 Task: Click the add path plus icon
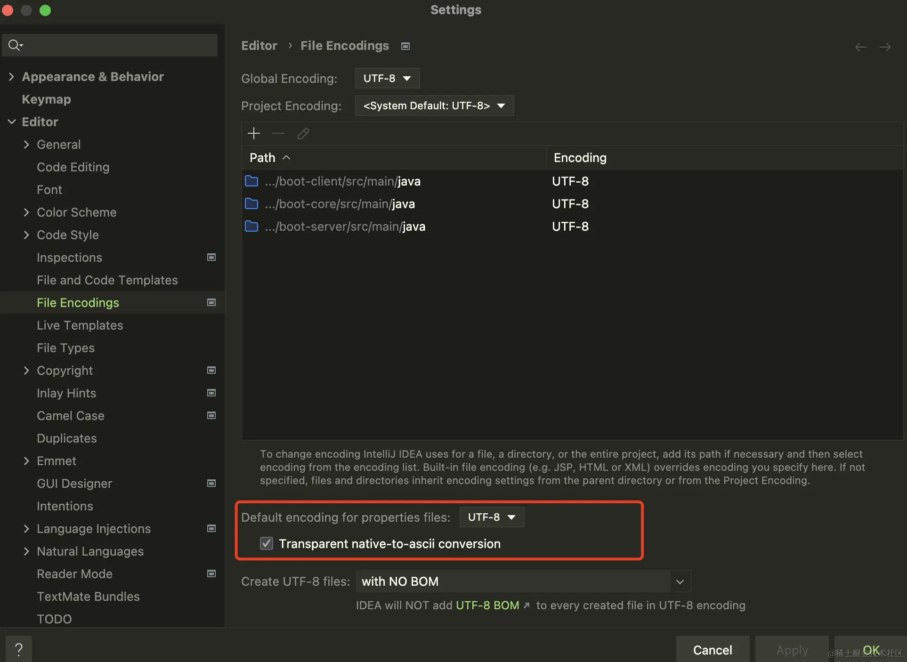(254, 134)
